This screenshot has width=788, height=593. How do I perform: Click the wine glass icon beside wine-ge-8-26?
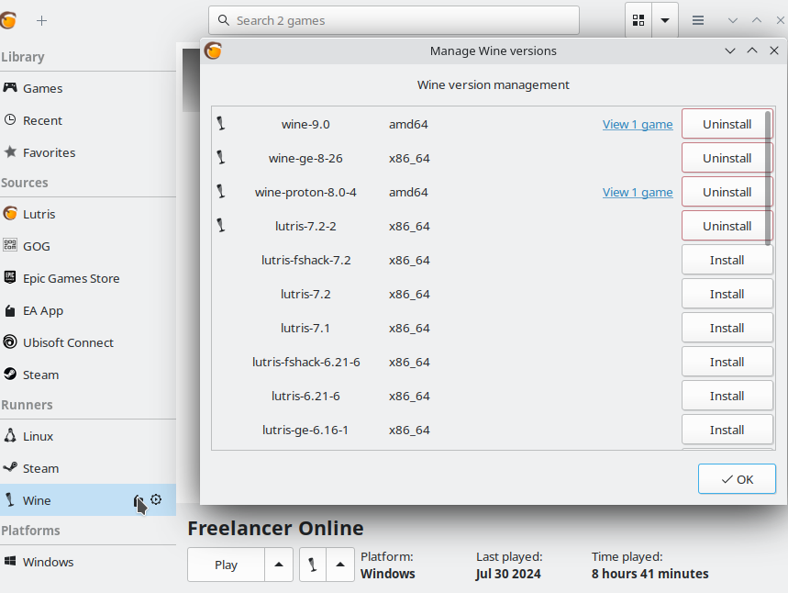point(220,157)
